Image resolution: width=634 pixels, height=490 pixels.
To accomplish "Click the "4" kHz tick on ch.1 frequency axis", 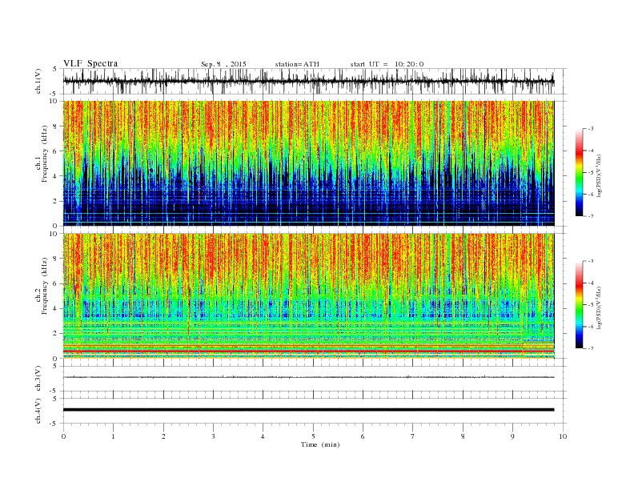I will point(55,176).
